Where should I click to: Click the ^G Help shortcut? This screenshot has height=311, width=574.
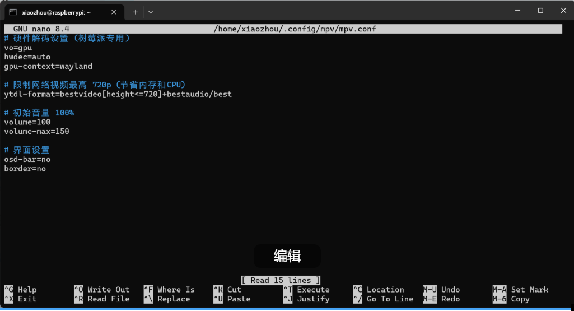(x=21, y=290)
